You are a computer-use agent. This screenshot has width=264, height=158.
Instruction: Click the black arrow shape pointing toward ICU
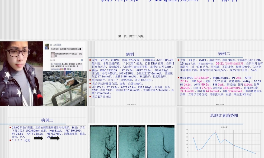[x=39, y=138]
